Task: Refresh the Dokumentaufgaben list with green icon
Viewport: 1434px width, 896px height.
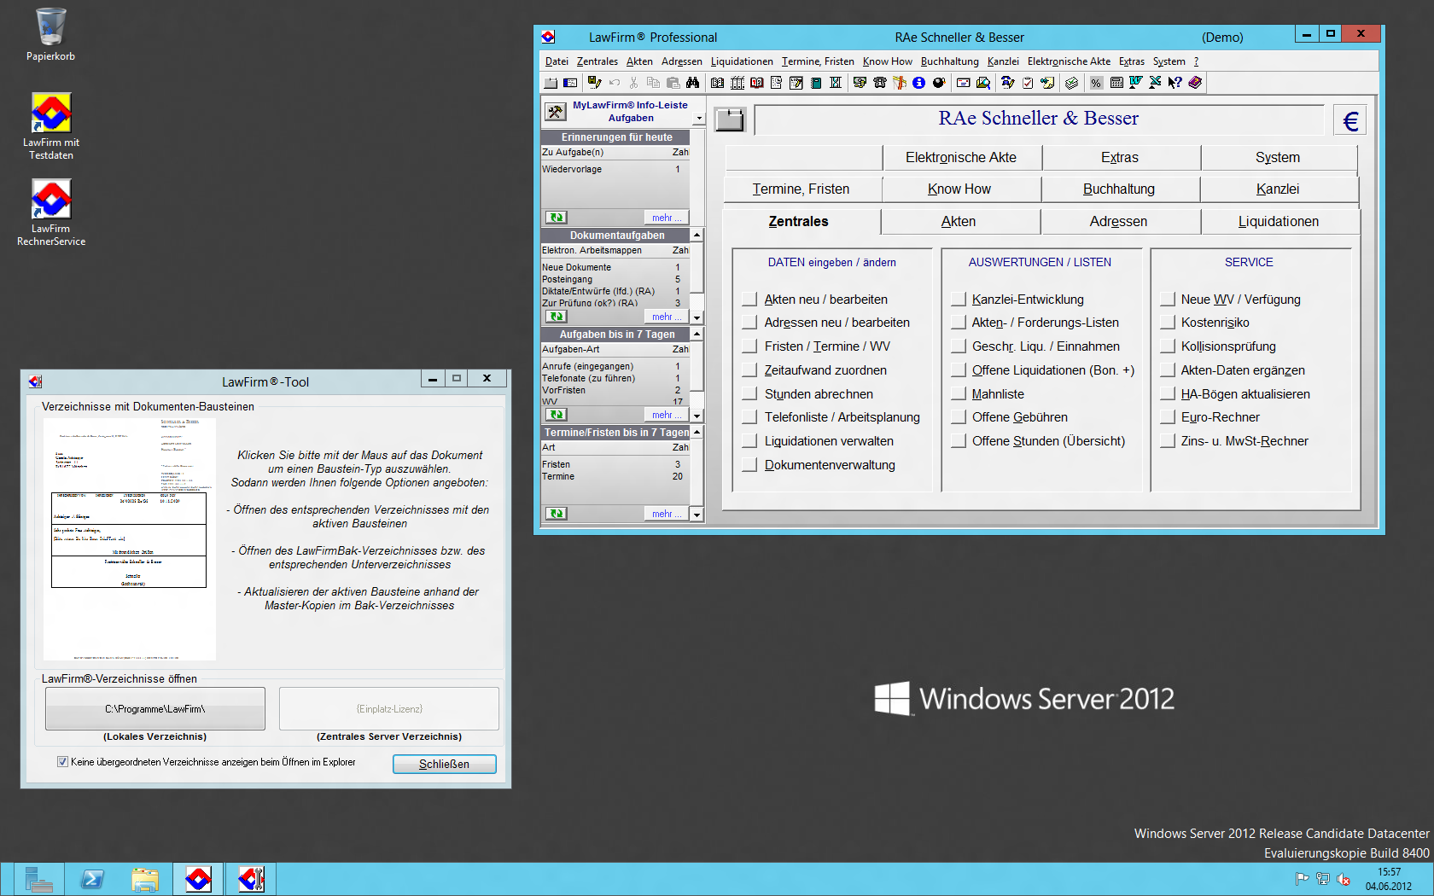Action: coord(557,317)
